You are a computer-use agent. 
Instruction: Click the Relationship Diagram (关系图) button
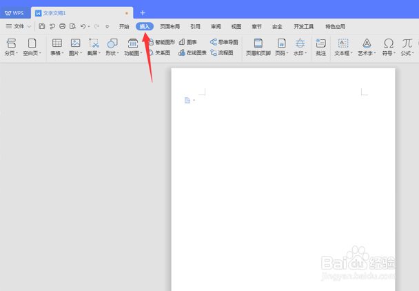pyautogui.click(x=159, y=53)
